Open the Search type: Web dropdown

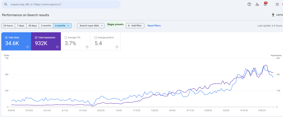90,26
